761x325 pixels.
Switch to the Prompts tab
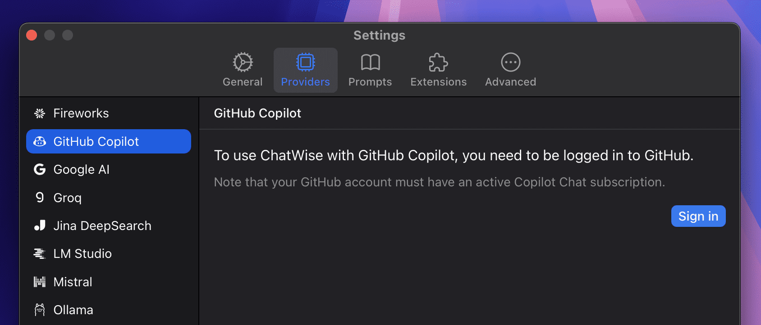370,71
